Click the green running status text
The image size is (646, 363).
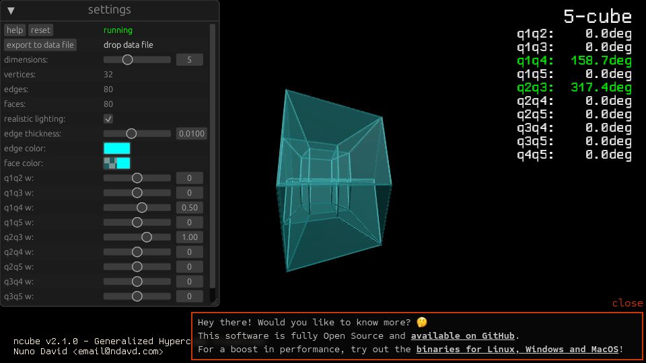click(118, 30)
